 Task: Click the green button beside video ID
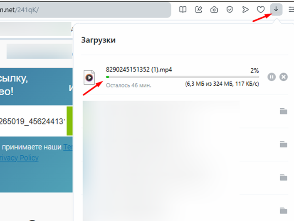click(x=69, y=121)
